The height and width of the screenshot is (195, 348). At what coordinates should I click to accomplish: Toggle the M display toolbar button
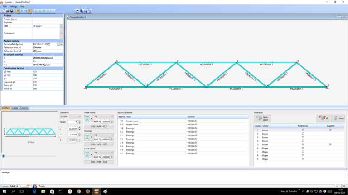point(26,11)
